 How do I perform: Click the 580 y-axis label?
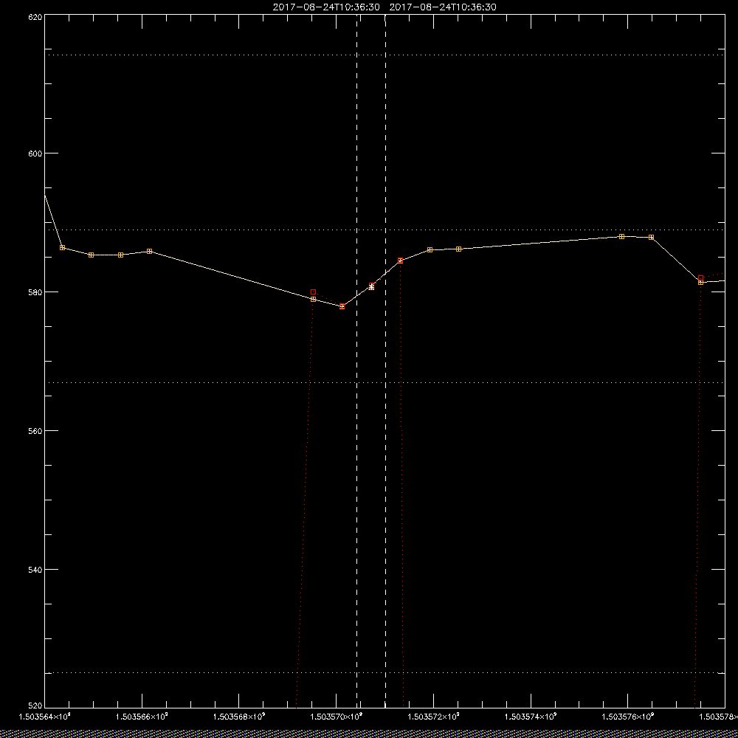pyautogui.click(x=36, y=292)
